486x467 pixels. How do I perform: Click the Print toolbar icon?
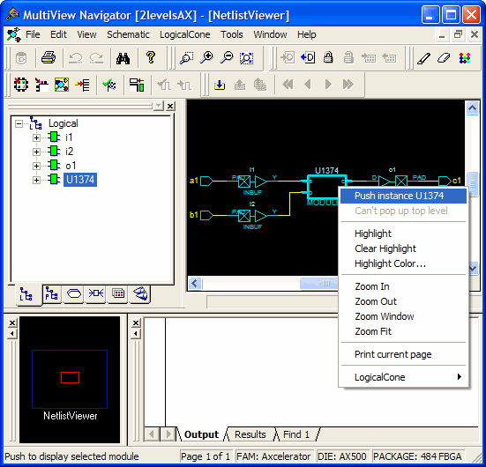click(49, 57)
